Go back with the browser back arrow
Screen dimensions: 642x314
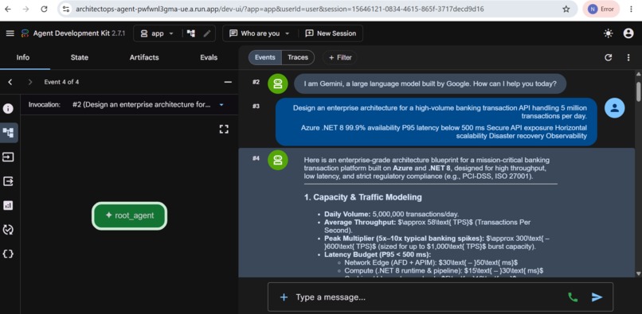coord(8,9)
